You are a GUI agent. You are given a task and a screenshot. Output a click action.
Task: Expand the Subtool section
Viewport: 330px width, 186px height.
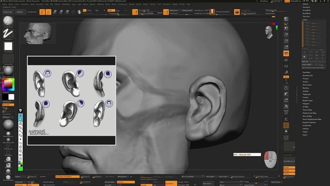305,4
